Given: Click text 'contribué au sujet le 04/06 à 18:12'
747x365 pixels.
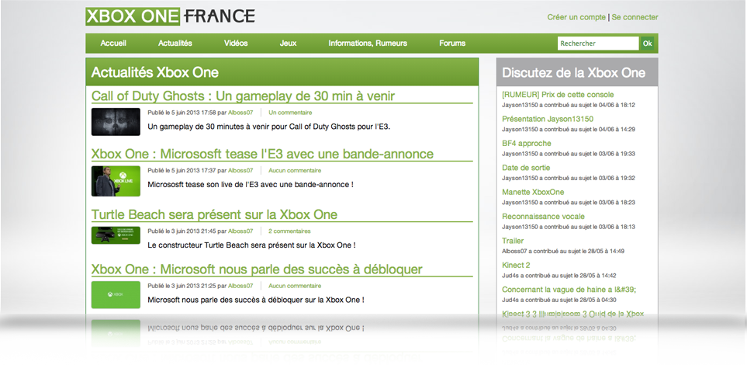Looking at the screenshot, I should click(x=590, y=105).
